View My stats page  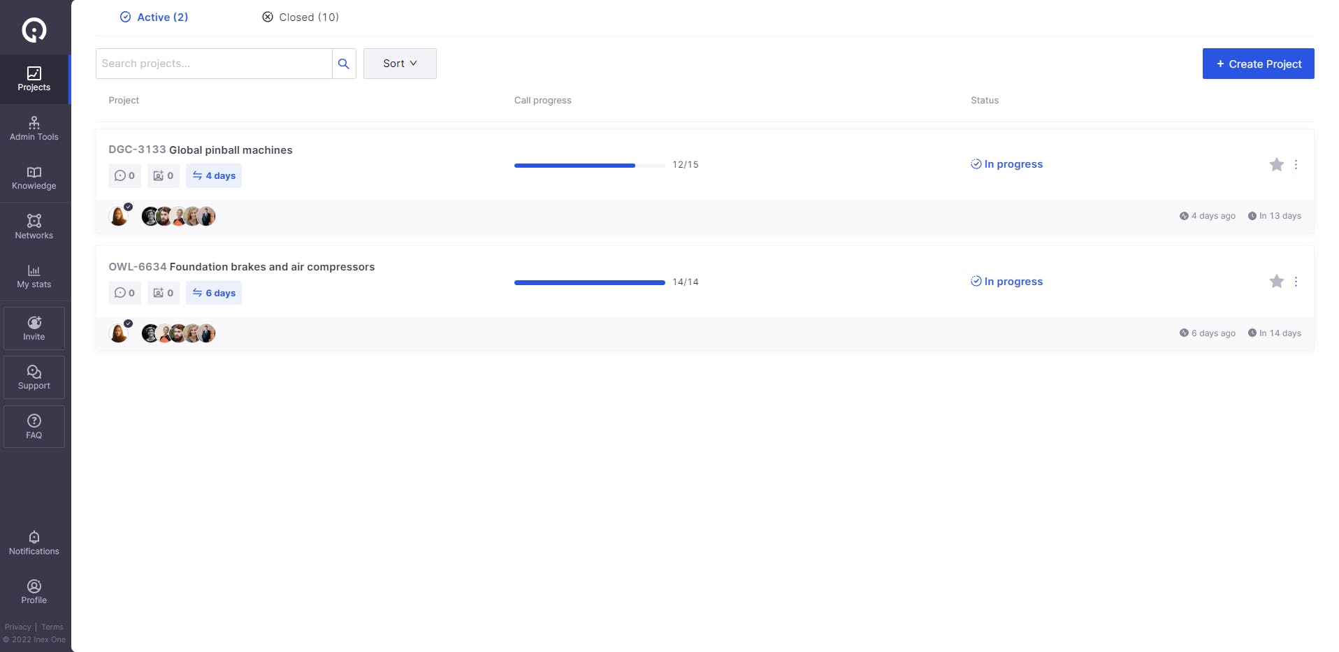[34, 277]
